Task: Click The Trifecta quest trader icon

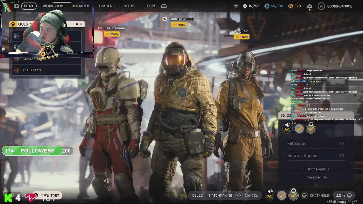Action: pyautogui.click(x=17, y=70)
